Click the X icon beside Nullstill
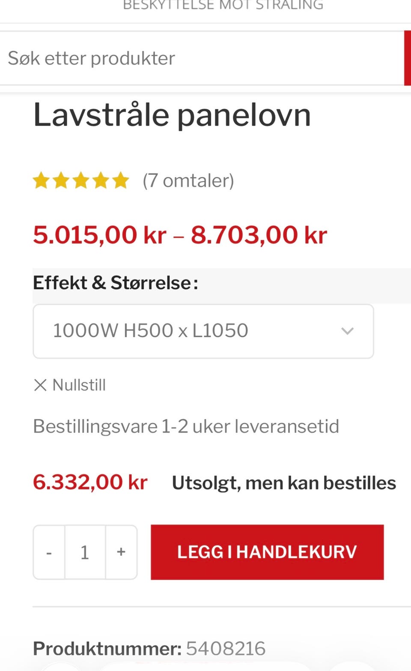Screen dimensions: 411x671 point(40,385)
